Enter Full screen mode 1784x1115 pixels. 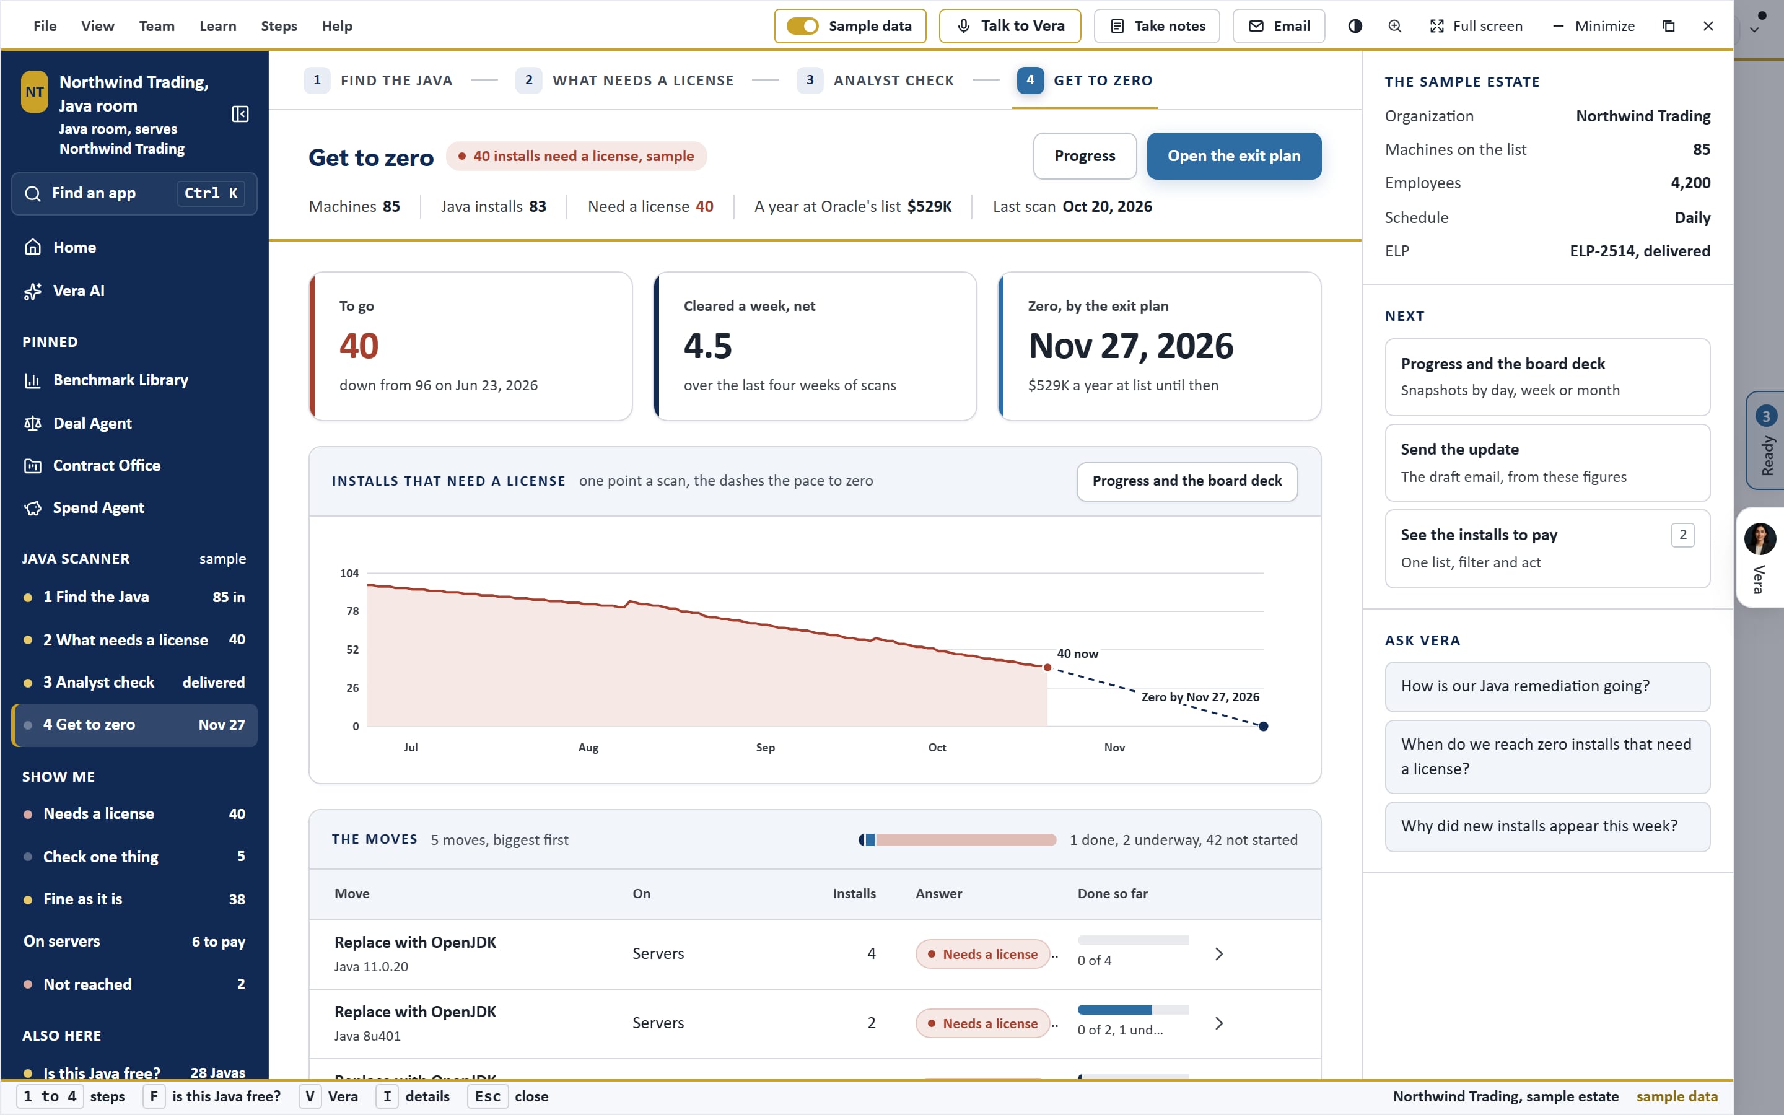pyautogui.click(x=1476, y=26)
